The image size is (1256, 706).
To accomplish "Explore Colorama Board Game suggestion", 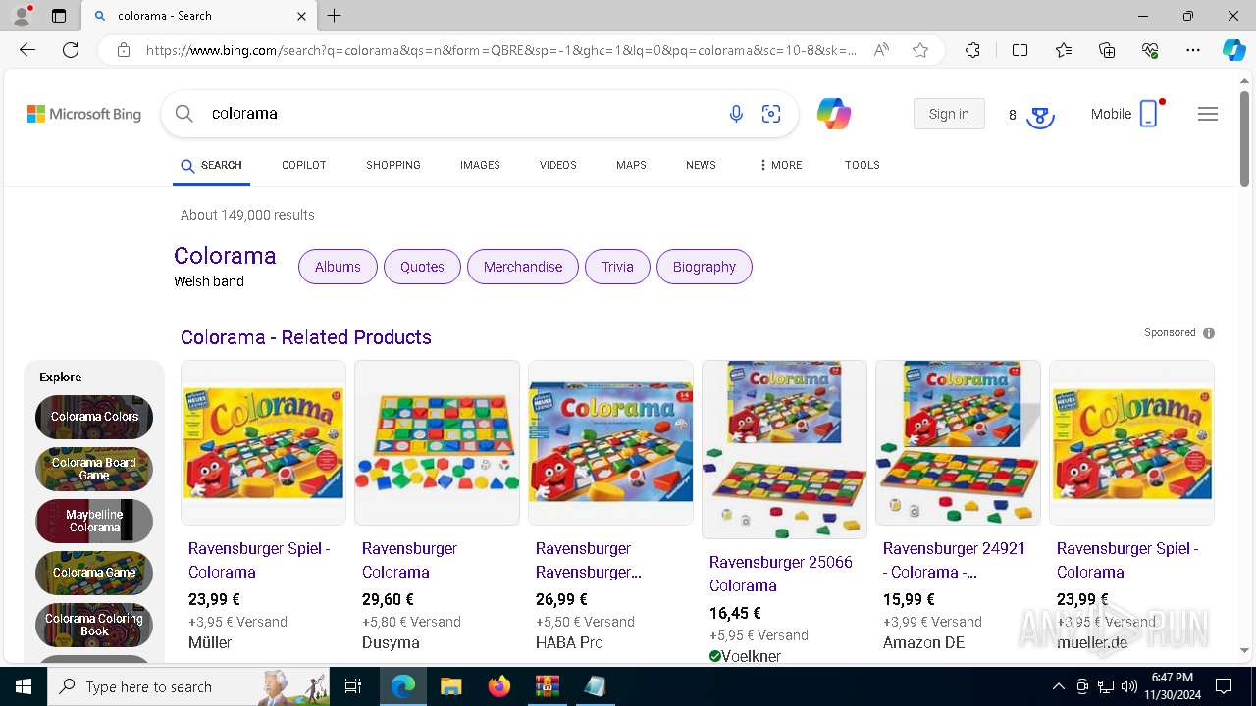I will pos(94,469).
